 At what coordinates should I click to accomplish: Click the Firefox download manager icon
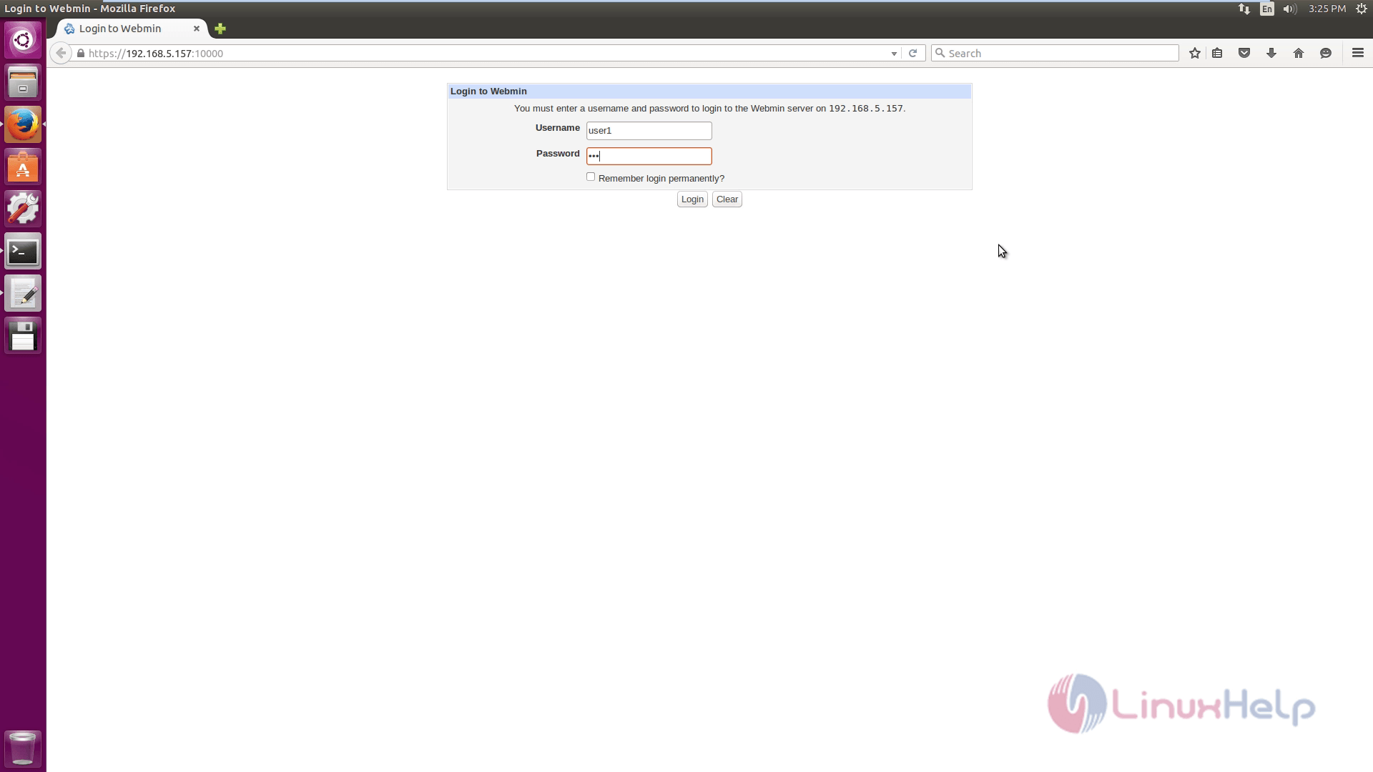[1271, 53]
